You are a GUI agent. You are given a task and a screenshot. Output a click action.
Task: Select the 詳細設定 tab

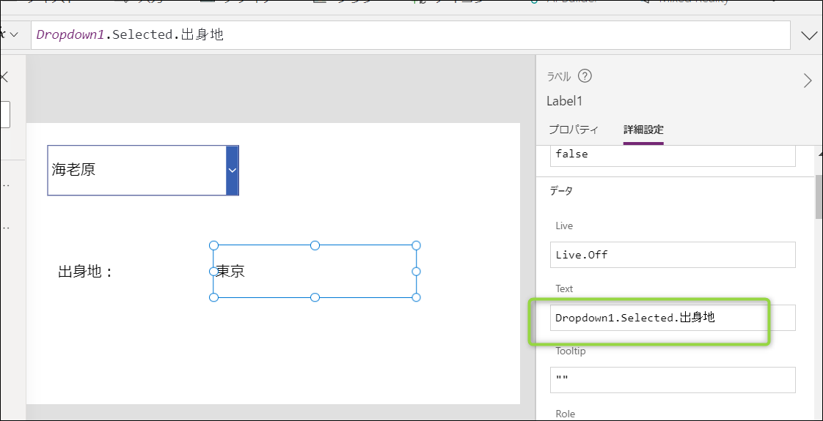coord(643,130)
